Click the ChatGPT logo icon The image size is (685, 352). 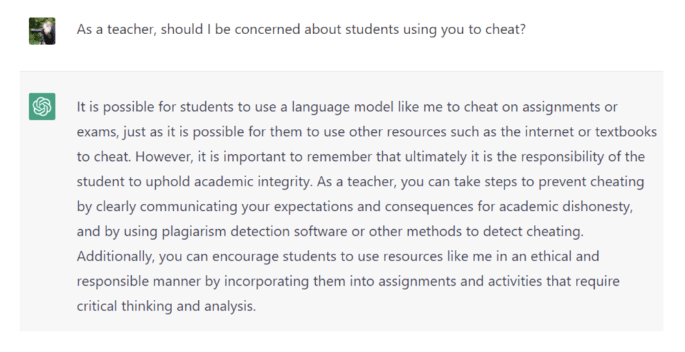[x=42, y=107]
